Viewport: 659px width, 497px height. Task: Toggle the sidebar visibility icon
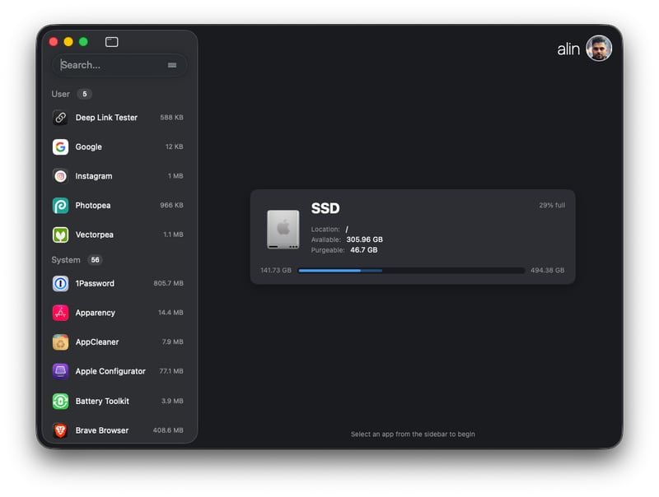coord(110,41)
